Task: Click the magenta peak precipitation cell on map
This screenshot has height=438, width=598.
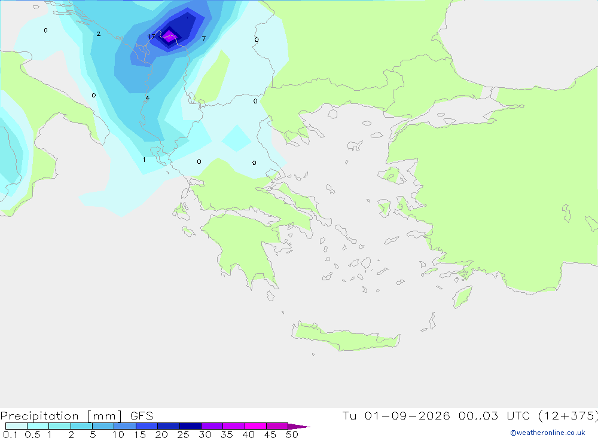Action: [169, 37]
